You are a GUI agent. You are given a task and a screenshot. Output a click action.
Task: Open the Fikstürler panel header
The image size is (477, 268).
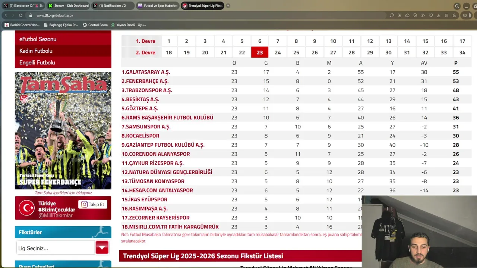pyautogui.click(x=63, y=232)
